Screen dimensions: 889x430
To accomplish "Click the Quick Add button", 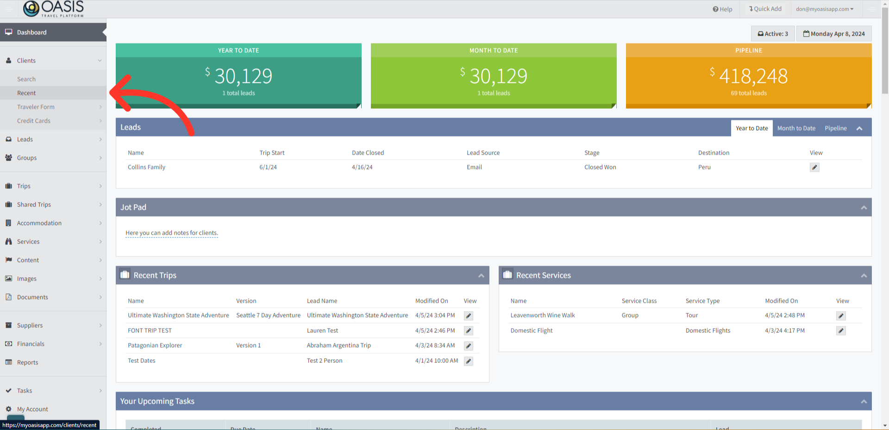I will point(765,9).
